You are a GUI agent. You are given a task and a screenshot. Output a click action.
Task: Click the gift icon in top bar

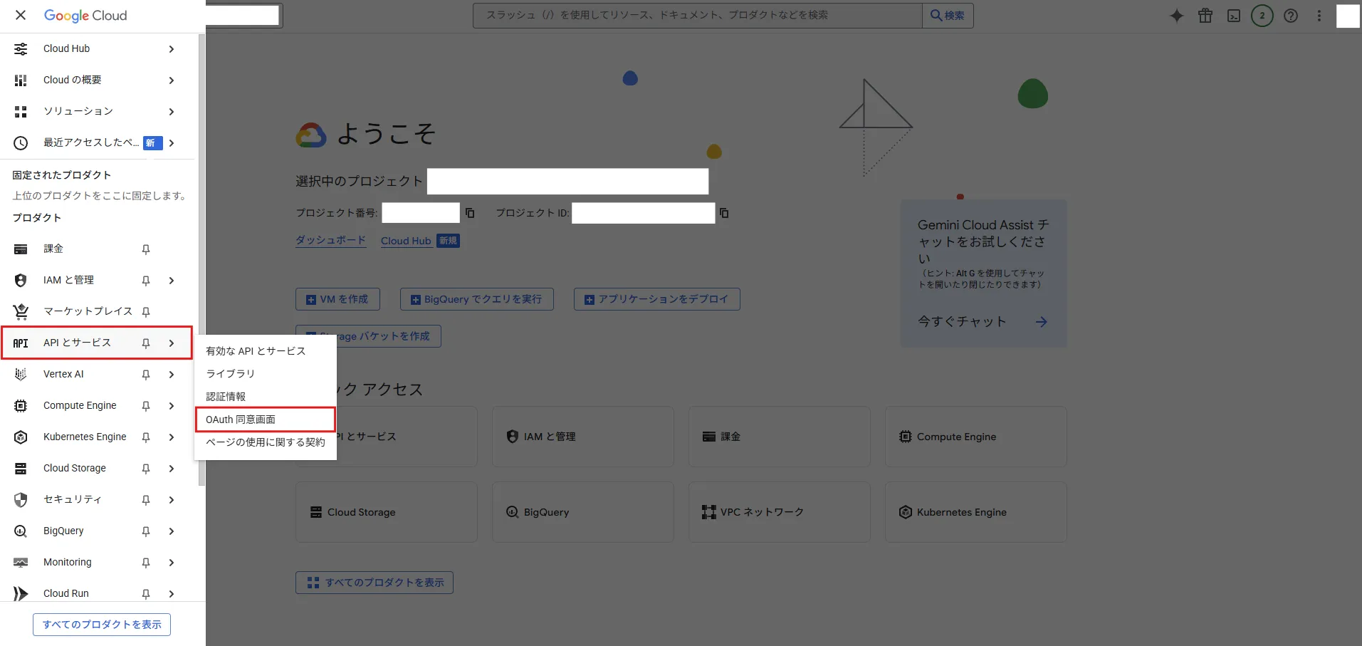coord(1205,16)
